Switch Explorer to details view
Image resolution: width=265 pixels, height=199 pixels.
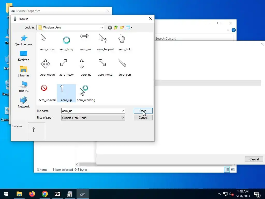pos(227,169)
